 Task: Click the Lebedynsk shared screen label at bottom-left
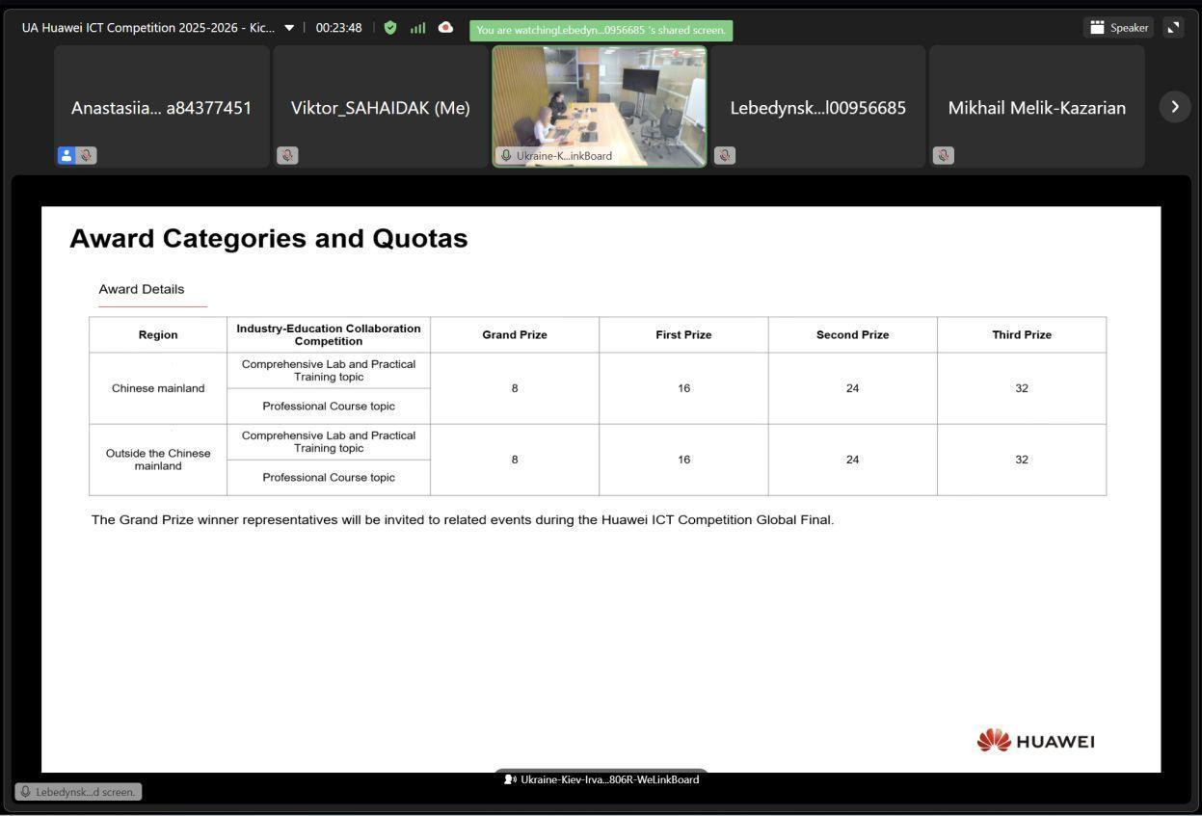coord(78,792)
